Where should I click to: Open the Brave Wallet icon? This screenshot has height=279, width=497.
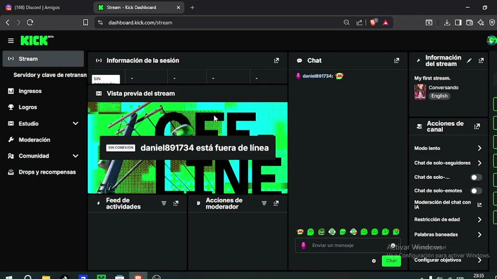pos(469,22)
